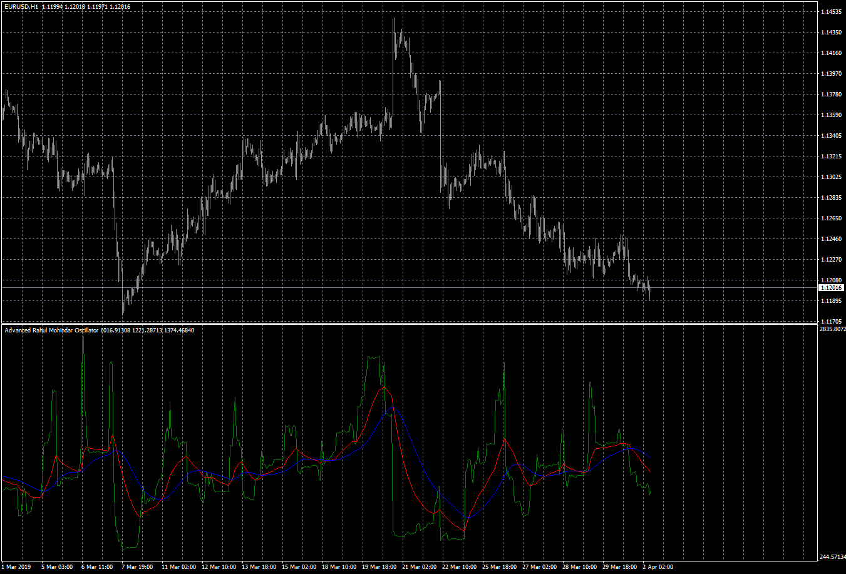Click the 18 Mar 10:00 time label

(x=339, y=567)
